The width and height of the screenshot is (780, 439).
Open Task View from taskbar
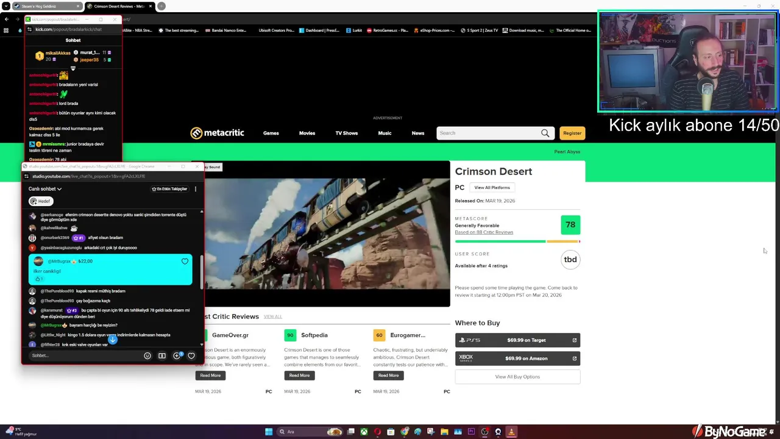coord(351,432)
